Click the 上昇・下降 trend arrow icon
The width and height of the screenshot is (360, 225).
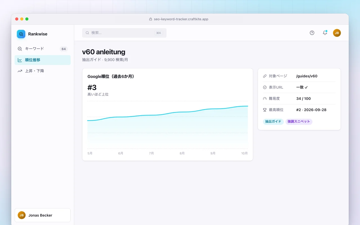[20, 71]
